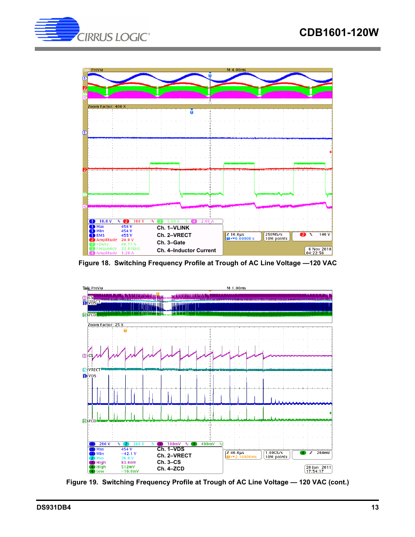Screen dimensions: 415x537
Task: Click the CS channel marker in Figure 19 zoom
Action: (x=88, y=356)
